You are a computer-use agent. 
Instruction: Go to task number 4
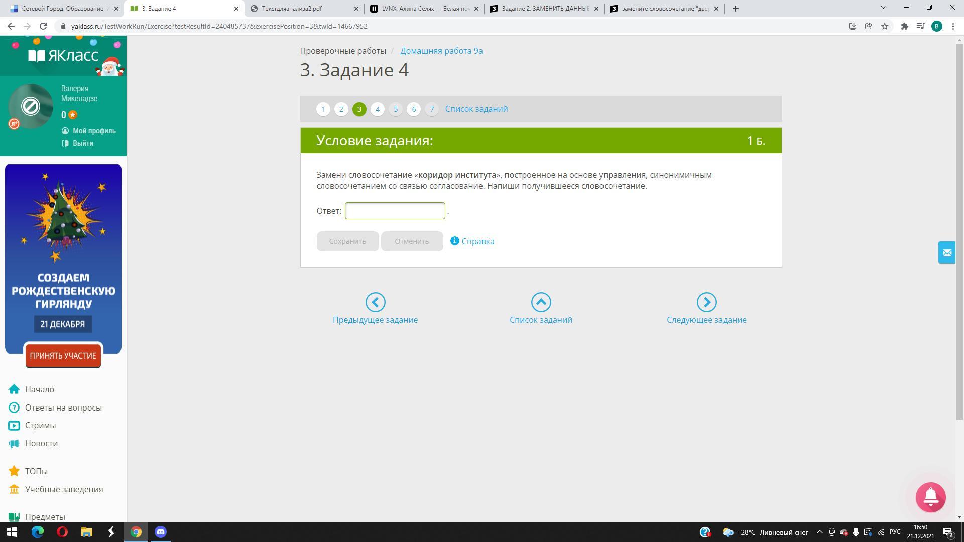(x=378, y=109)
